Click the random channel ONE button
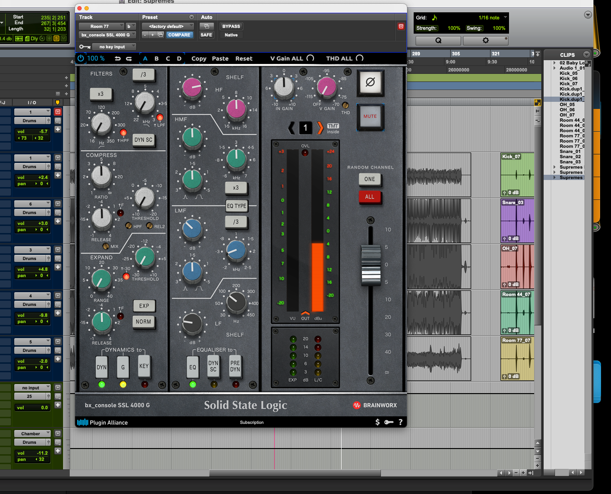The height and width of the screenshot is (494, 611). pos(370,179)
